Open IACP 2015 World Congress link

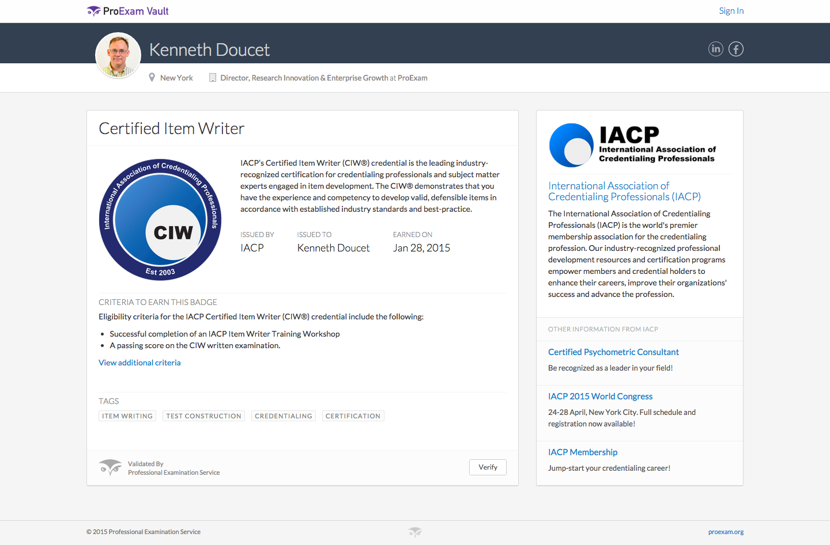600,397
